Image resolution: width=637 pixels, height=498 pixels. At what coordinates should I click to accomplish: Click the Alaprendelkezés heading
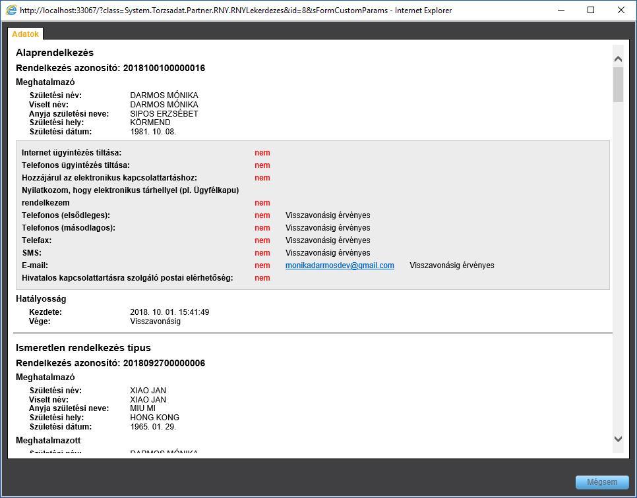55,53
